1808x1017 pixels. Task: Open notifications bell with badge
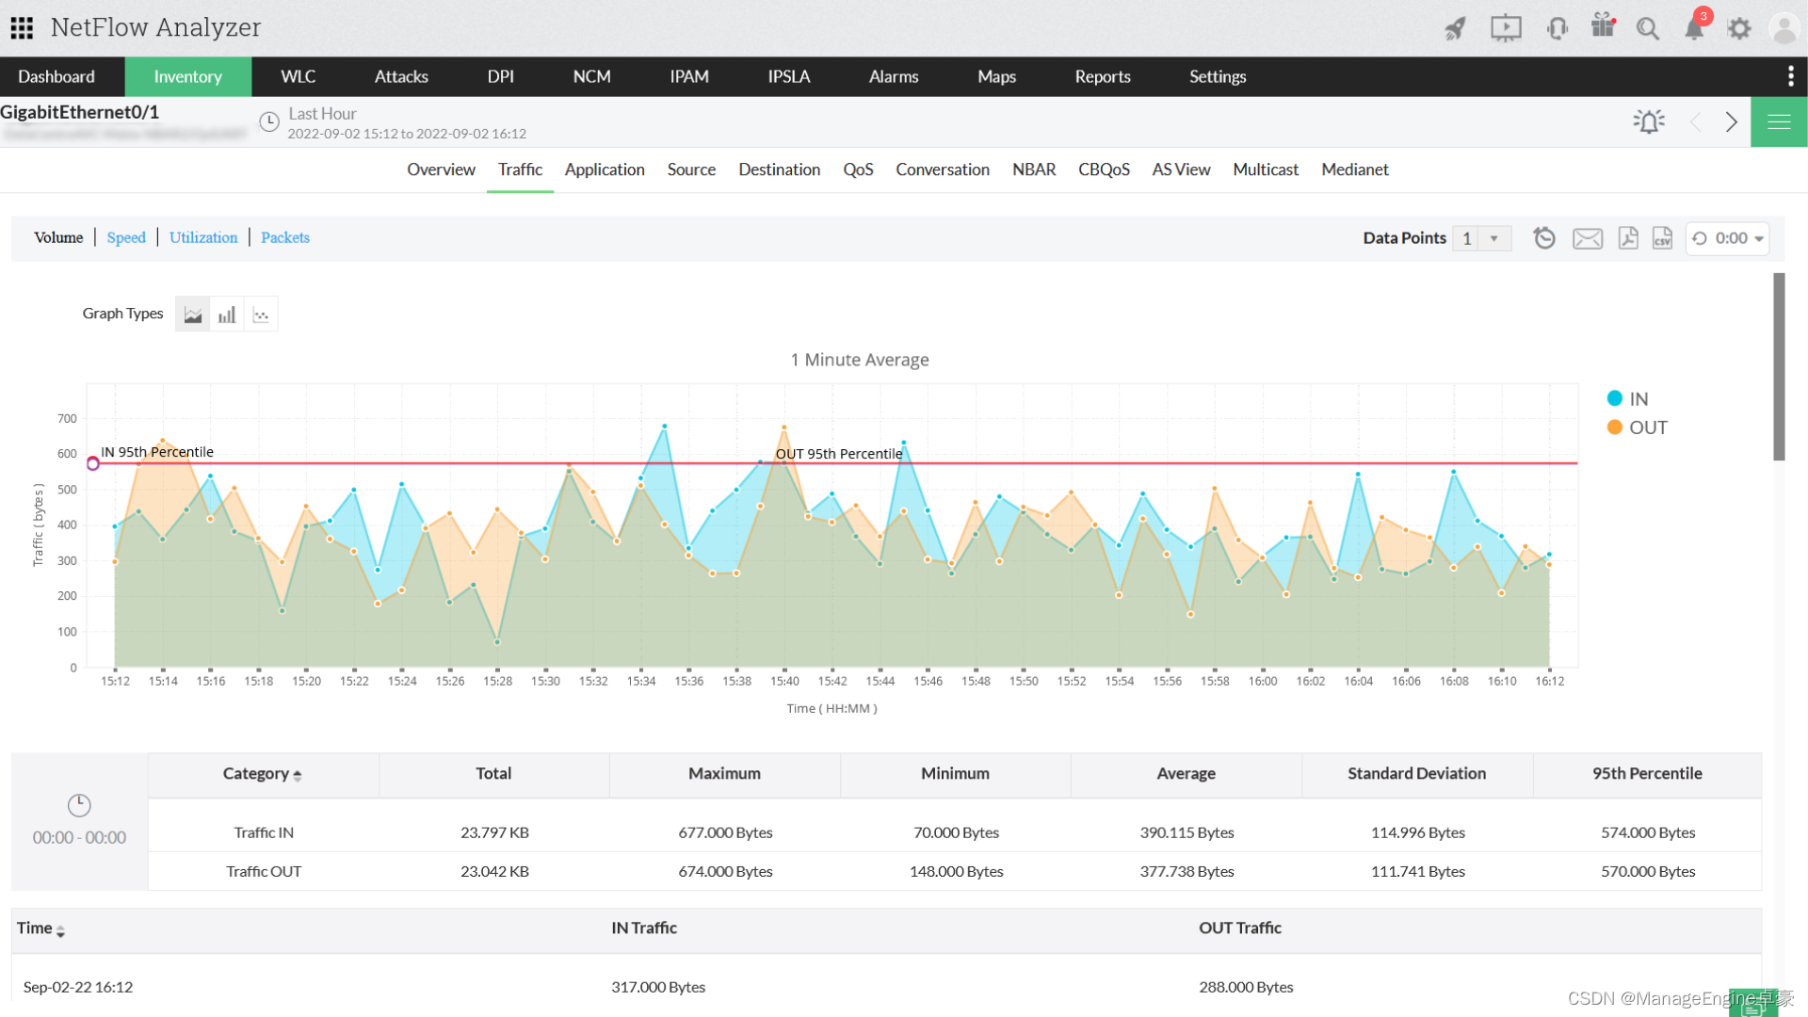(x=1695, y=26)
